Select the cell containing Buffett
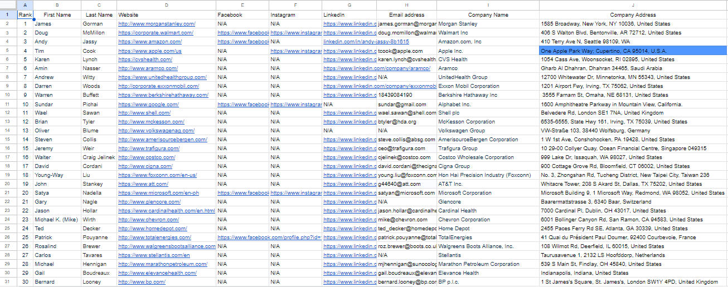The width and height of the screenshot is (728, 287). pos(99,95)
